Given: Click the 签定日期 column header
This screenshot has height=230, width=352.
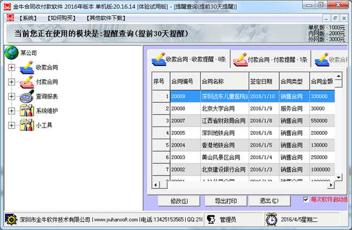Looking at the screenshot, I should tap(264, 81).
